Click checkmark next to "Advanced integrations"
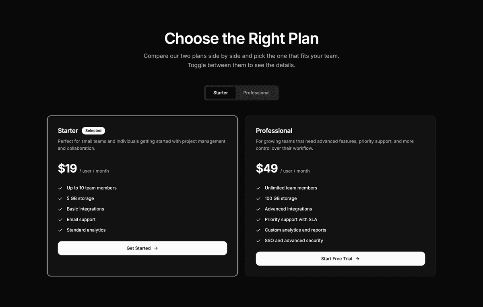This screenshot has height=307, width=483. point(258,209)
